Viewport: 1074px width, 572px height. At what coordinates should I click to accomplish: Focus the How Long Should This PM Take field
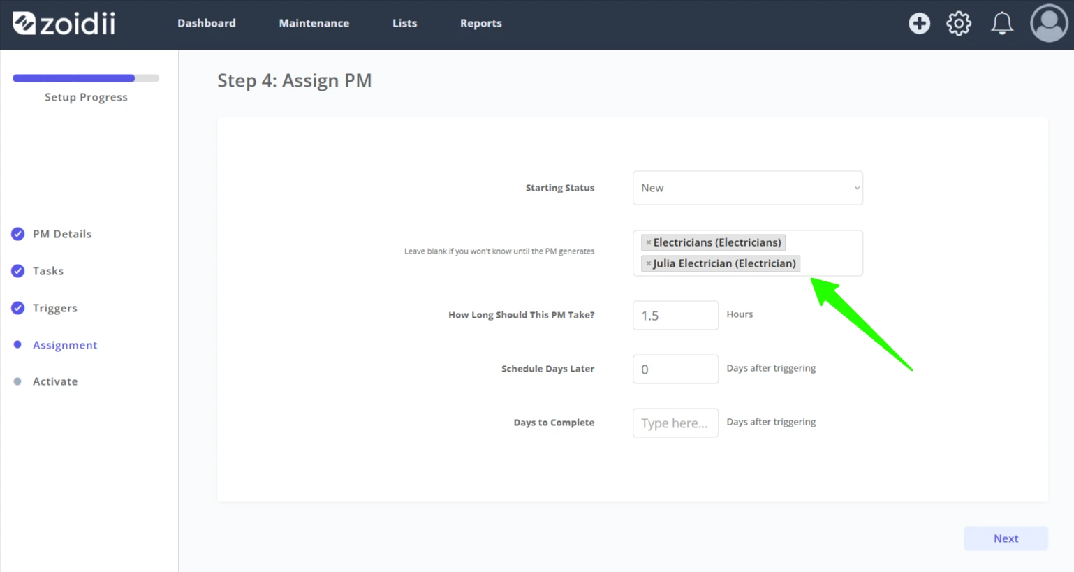tap(675, 315)
